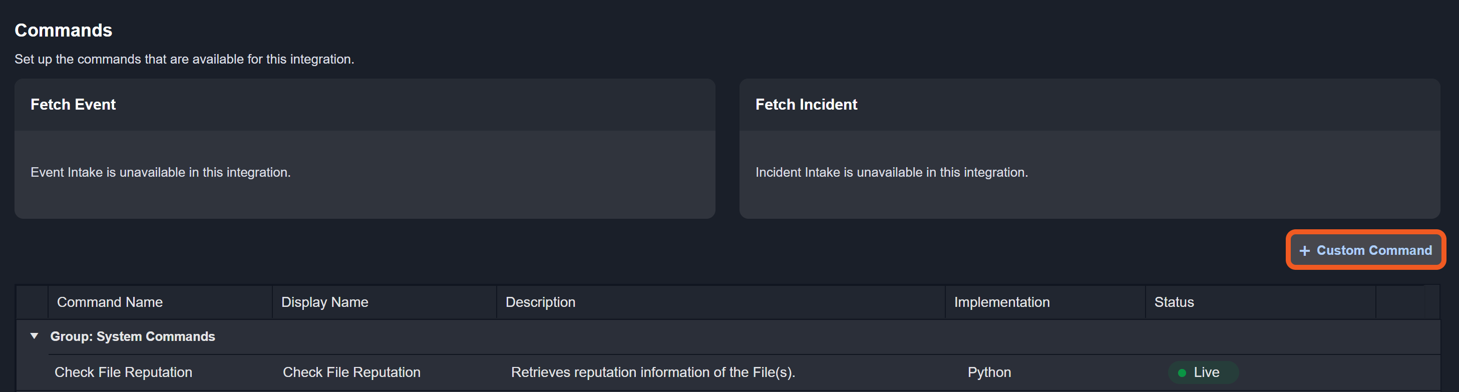This screenshot has width=1459, height=392.
Task: Select the Fetch Event card title
Action: coord(73,104)
